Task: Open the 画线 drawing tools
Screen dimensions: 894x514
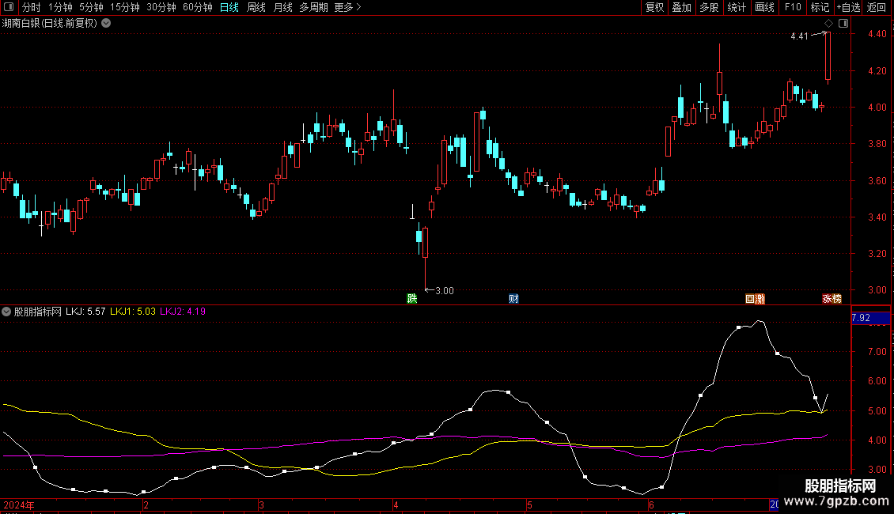Action: [764, 8]
